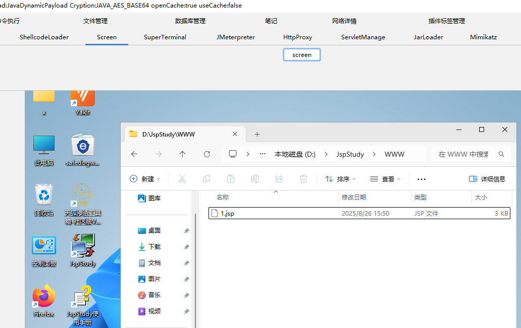Screen dimensions: 521x328
Task: Open the 控制面板 desktop icon
Action: click(44, 251)
